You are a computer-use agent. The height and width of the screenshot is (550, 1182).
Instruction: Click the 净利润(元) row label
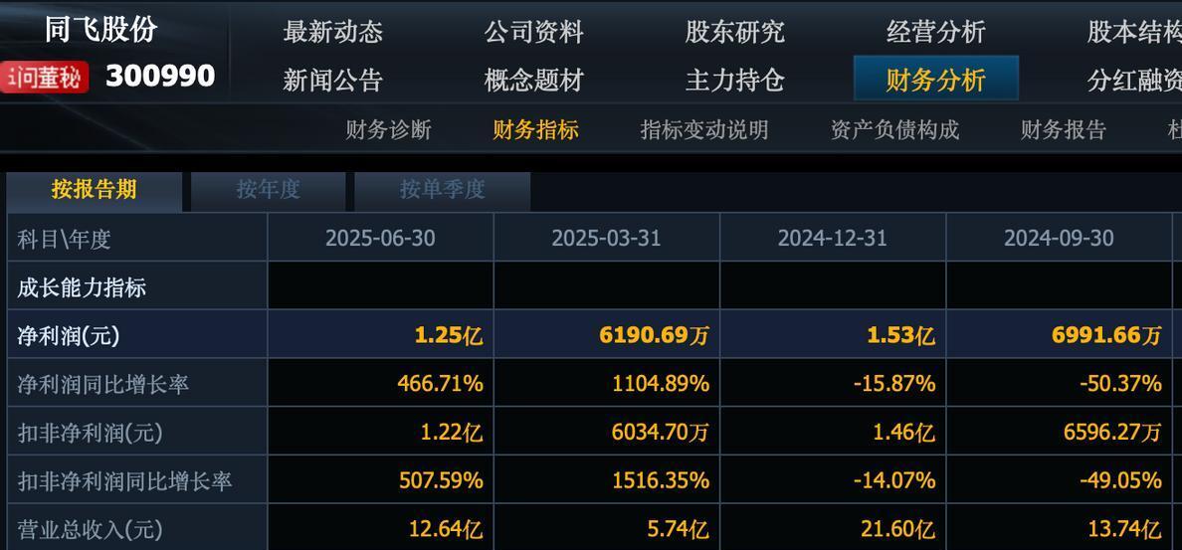(69, 336)
